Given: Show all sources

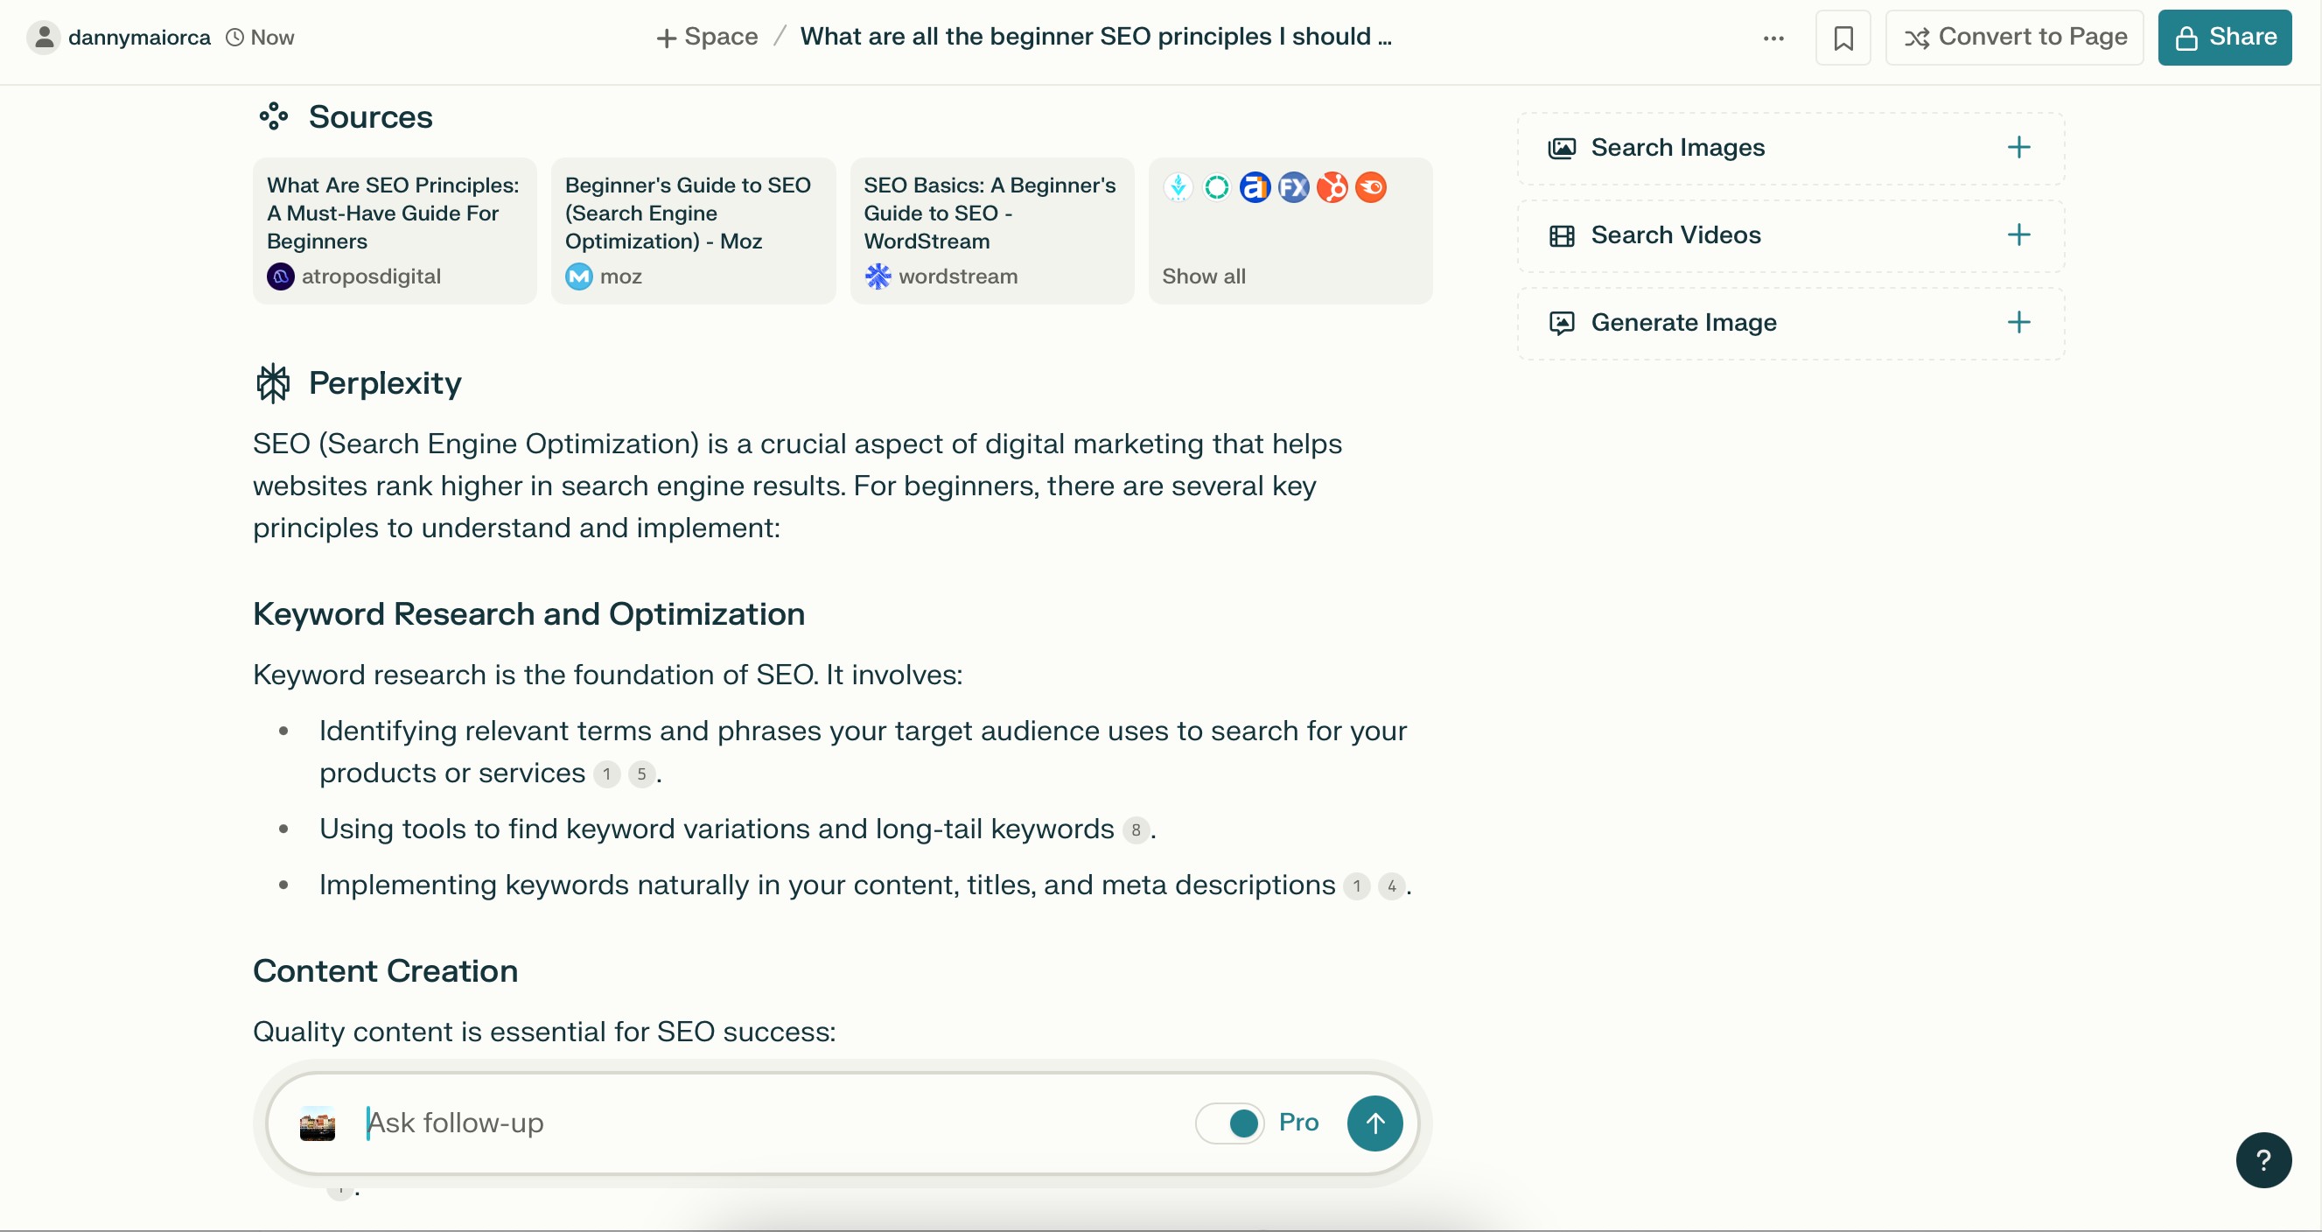Looking at the screenshot, I should pyautogui.click(x=1203, y=276).
